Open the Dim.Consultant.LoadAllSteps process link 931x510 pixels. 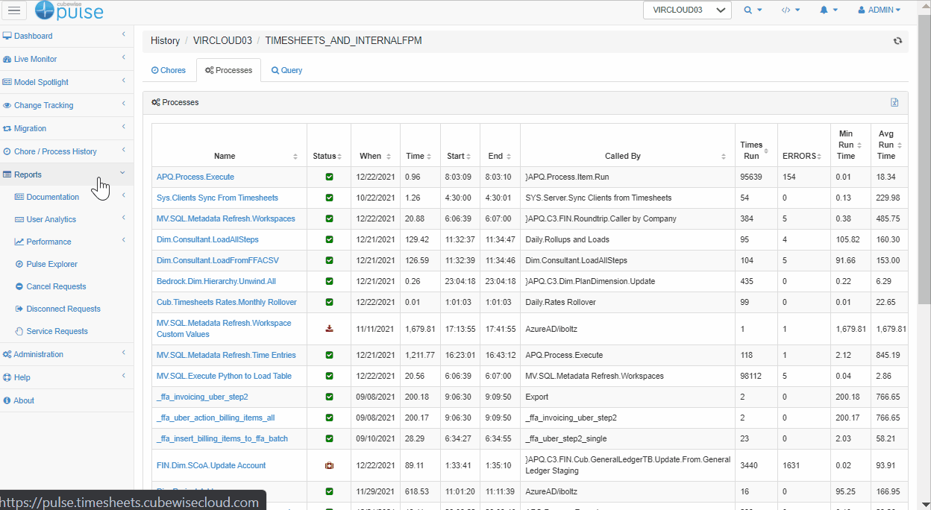[x=207, y=240]
